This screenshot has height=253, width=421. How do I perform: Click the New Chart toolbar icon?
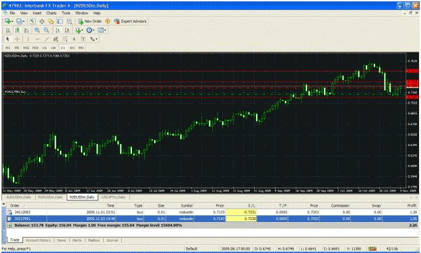pos(7,21)
